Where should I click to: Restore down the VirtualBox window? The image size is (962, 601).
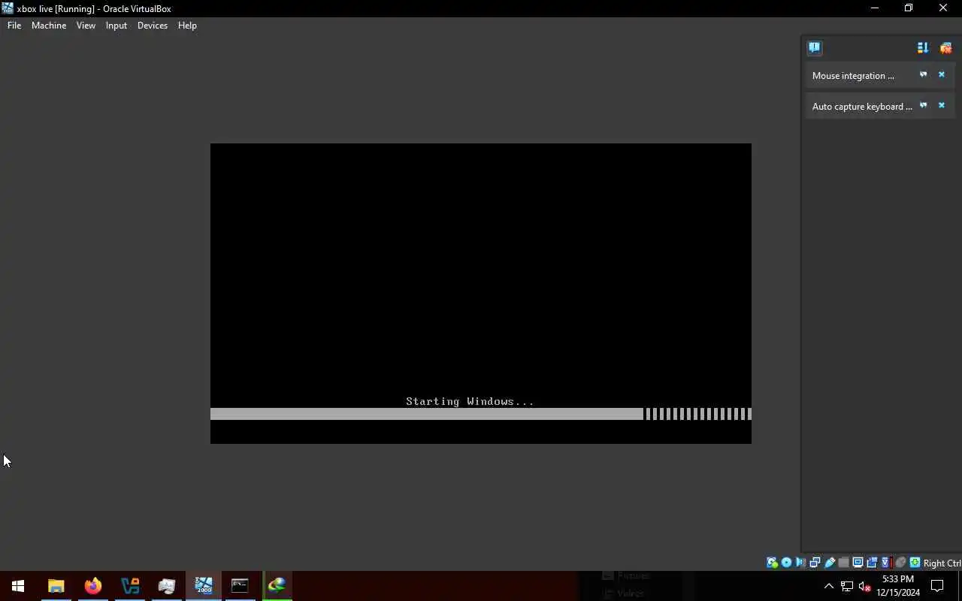909,8
